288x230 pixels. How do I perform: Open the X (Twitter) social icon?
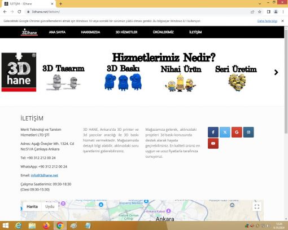(x=225, y=132)
